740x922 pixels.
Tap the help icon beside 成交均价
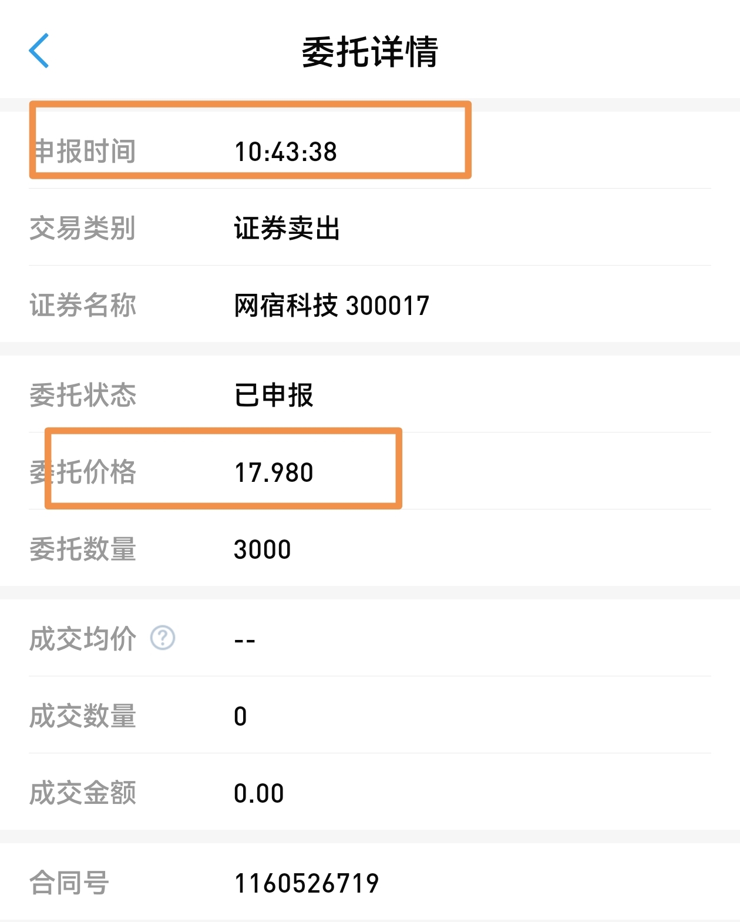pyautogui.click(x=163, y=638)
